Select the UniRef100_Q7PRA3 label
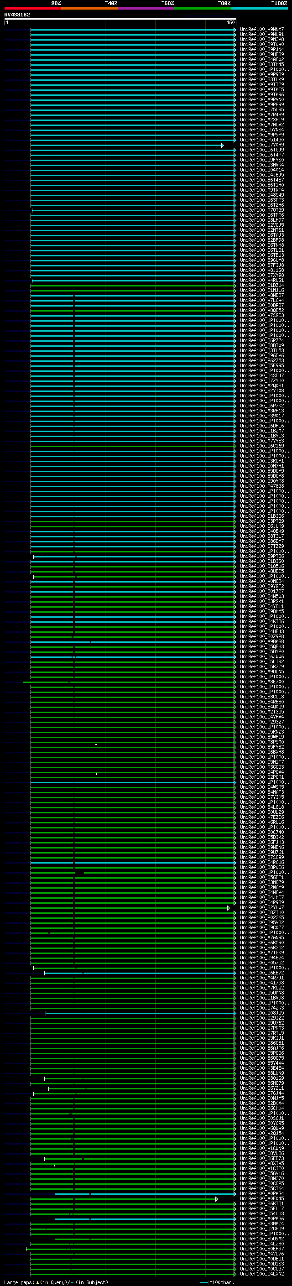292x1286 pixels. [261, 1028]
